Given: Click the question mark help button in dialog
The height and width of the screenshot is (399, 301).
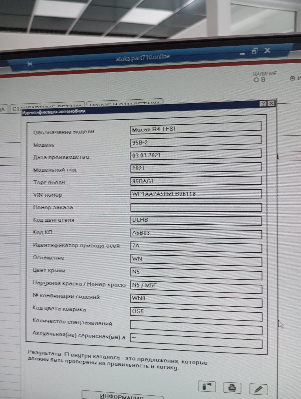Looking at the screenshot, I should (x=263, y=103).
